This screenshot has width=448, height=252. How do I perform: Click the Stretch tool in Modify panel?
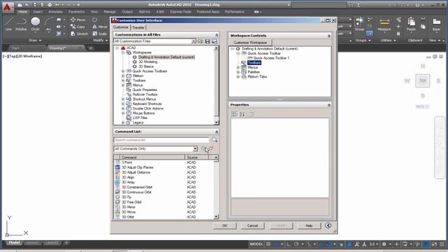pos(79,34)
